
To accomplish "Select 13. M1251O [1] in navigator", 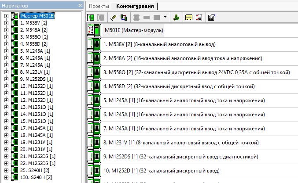I will click(x=37, y=107).
